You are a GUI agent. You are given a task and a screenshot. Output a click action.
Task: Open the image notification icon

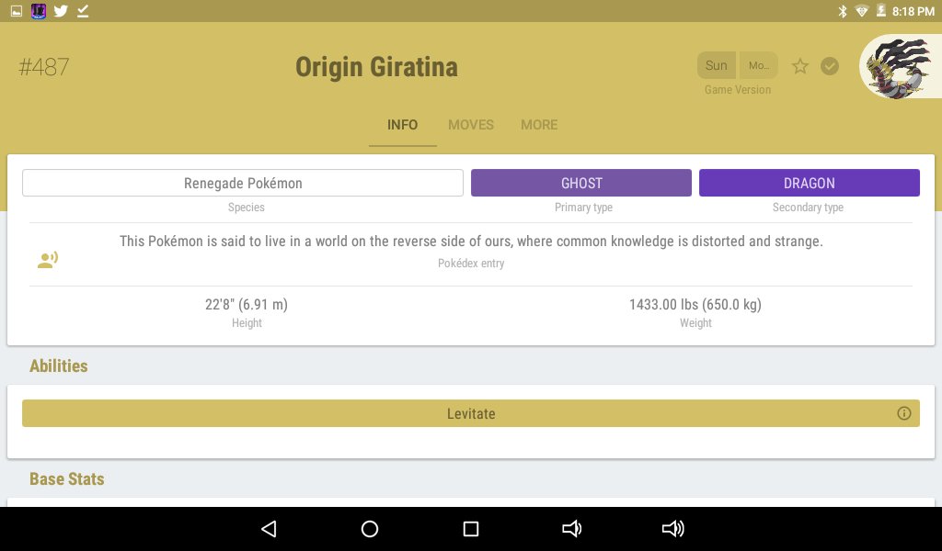17,11
